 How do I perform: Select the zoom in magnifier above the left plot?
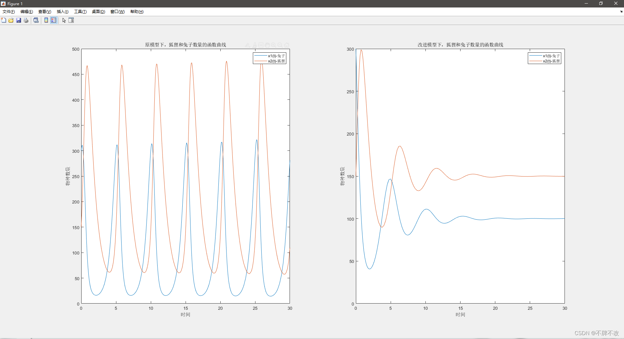point(274,45)
